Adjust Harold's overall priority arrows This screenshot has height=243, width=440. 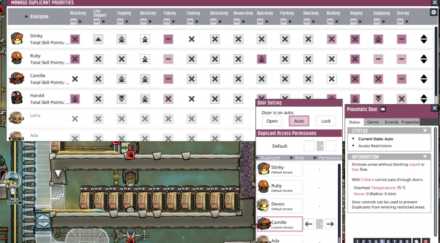(x=424, y=99)
